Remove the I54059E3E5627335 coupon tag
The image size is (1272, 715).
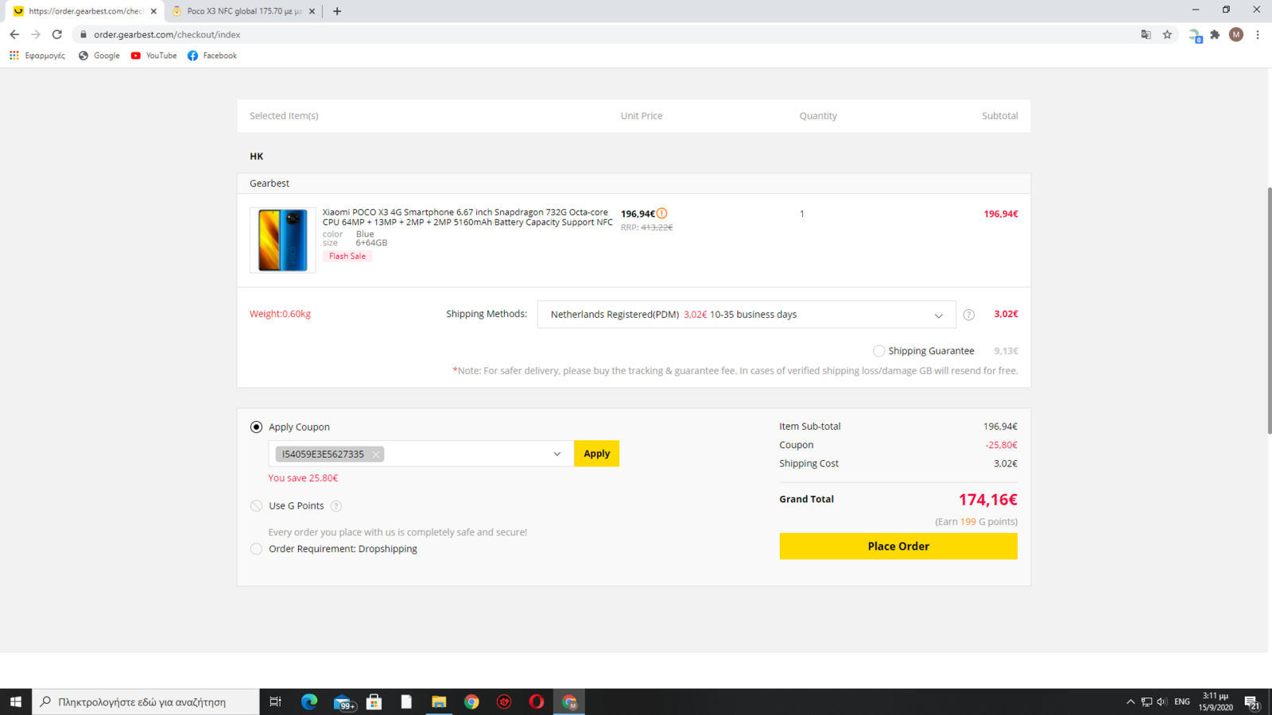pyautogui.click(x=376, y=454)
